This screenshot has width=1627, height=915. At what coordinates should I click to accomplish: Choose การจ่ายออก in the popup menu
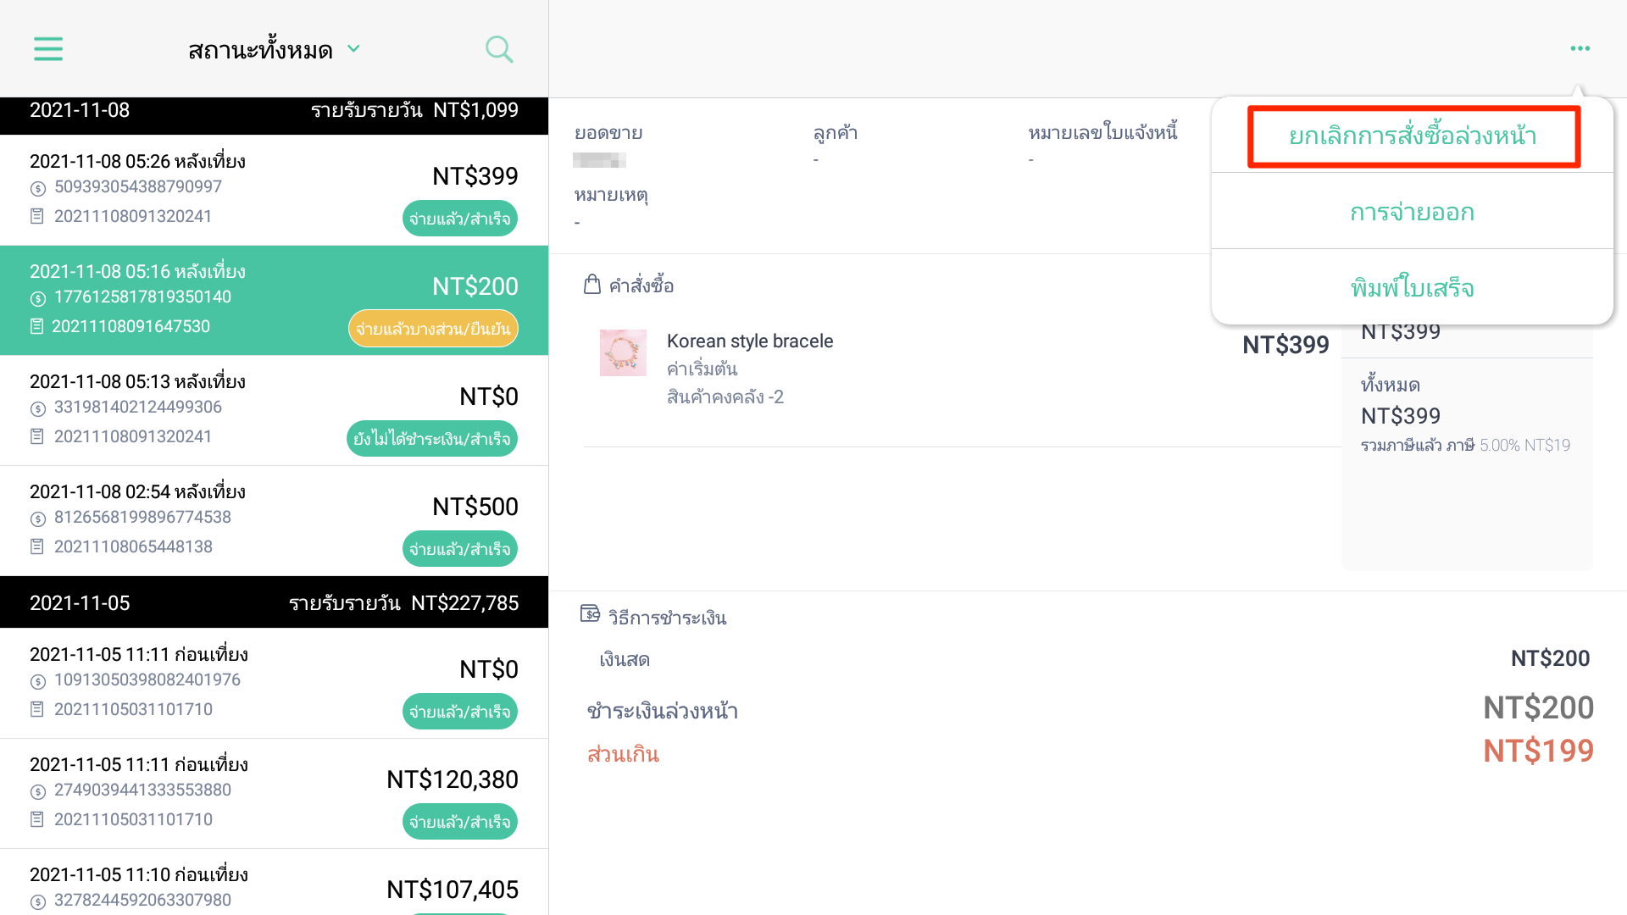click(x=1413, y=212)
